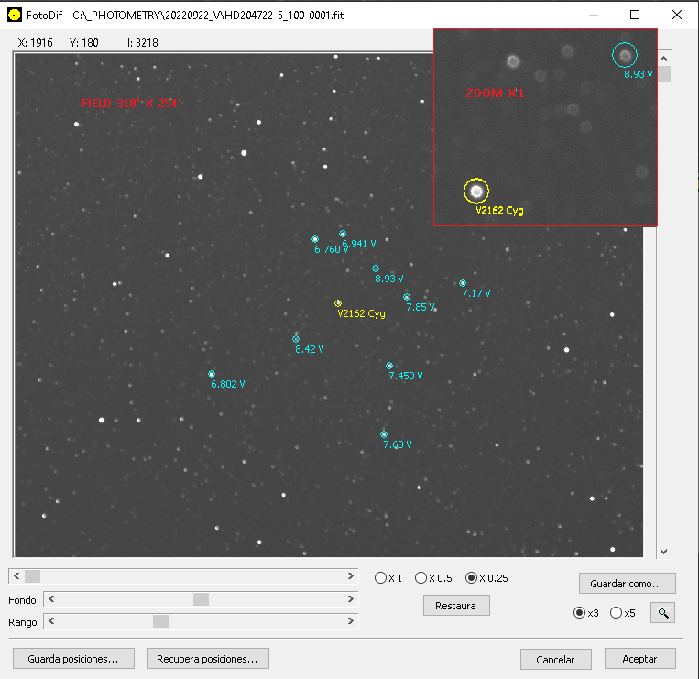699x679 pixels.
Task: Confirm with the Aceptar button
Action: point(639,659)
